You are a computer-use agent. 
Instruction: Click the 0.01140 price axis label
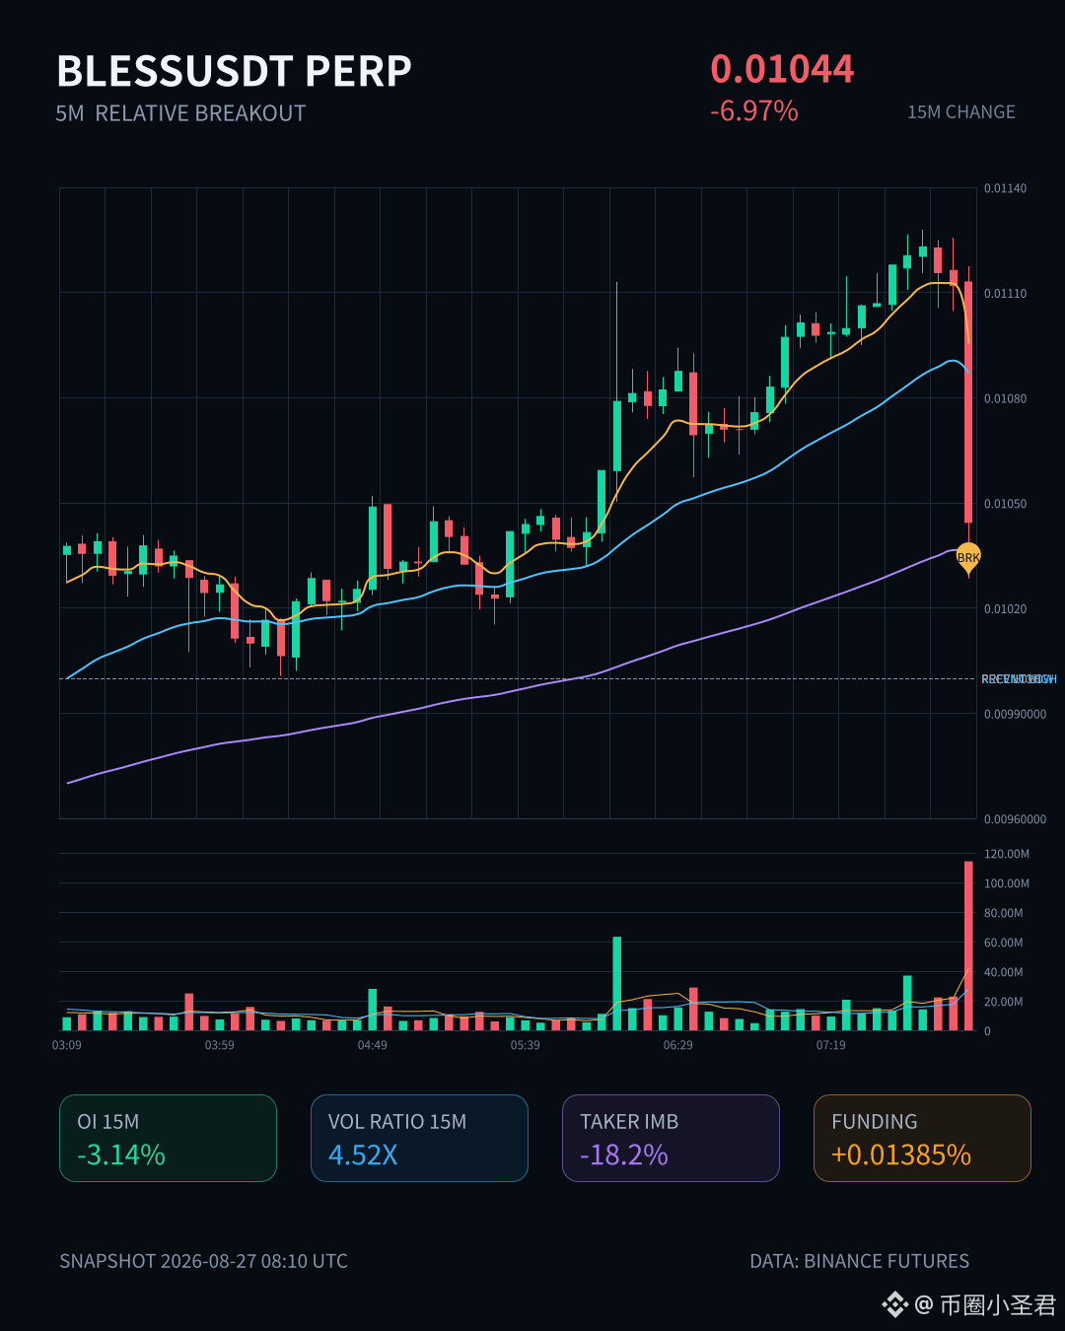pyautogui.click(x=1005, y=188)
